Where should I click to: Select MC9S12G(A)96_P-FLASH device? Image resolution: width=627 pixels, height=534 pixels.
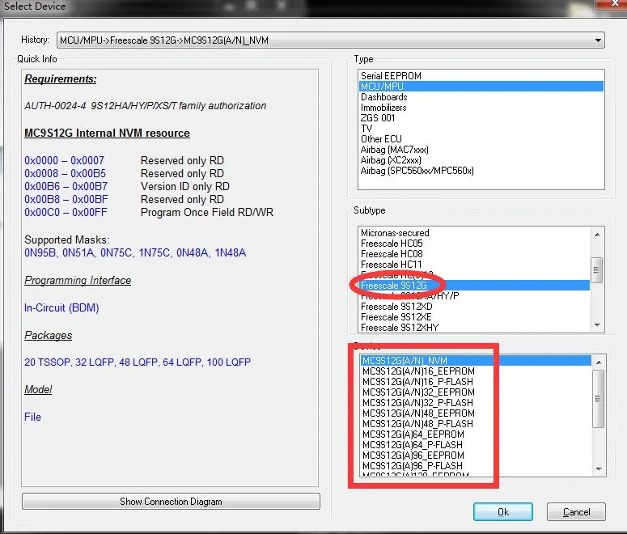476,465
